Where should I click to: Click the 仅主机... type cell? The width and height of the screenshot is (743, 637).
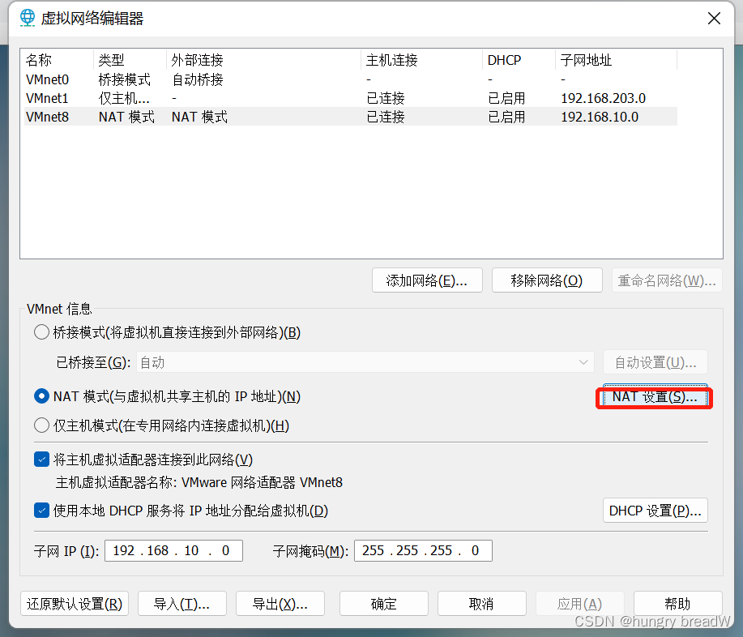click(124, 98)
